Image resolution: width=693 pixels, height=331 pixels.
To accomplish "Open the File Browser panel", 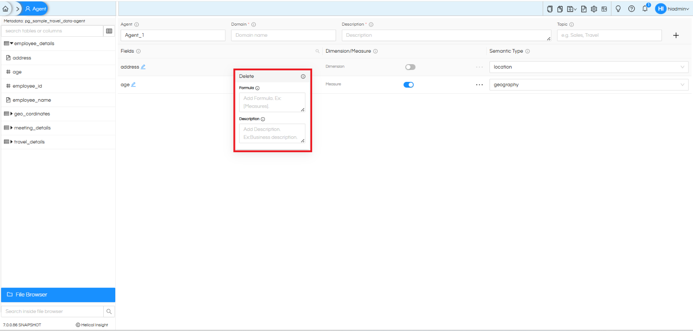I will [x=58, y=295].
